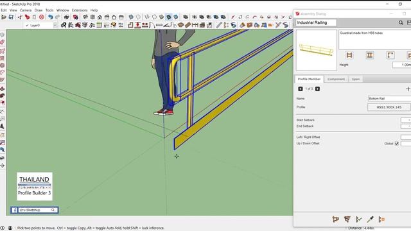Viewport: 411px width, 231px height.
Task: Select the Monochrome style icon
Action: [x=176, y=17]
